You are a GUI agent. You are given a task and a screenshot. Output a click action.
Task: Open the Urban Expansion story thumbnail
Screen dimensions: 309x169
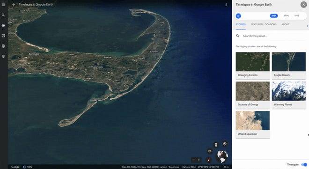[x=253, y=120]
